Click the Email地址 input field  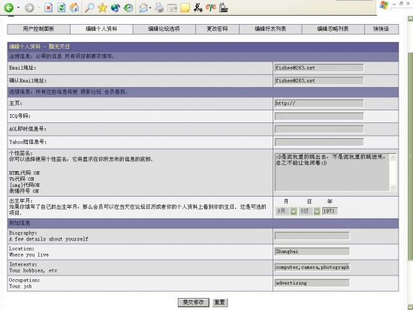coord(319,68)
